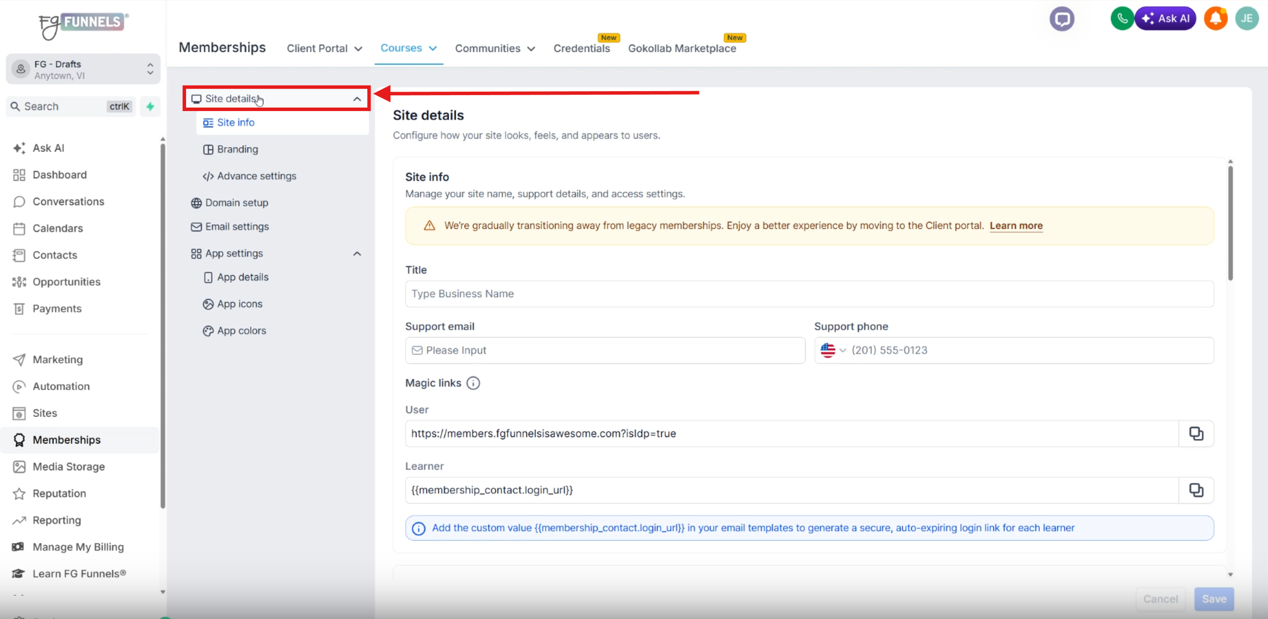The width and height of the screenshot is (1268, 619).
Task: Open Sites from the sidebar
Action: pyautogui.click(x=45, y=413)
